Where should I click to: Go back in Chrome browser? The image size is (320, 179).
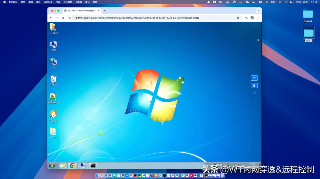(51, 18)
